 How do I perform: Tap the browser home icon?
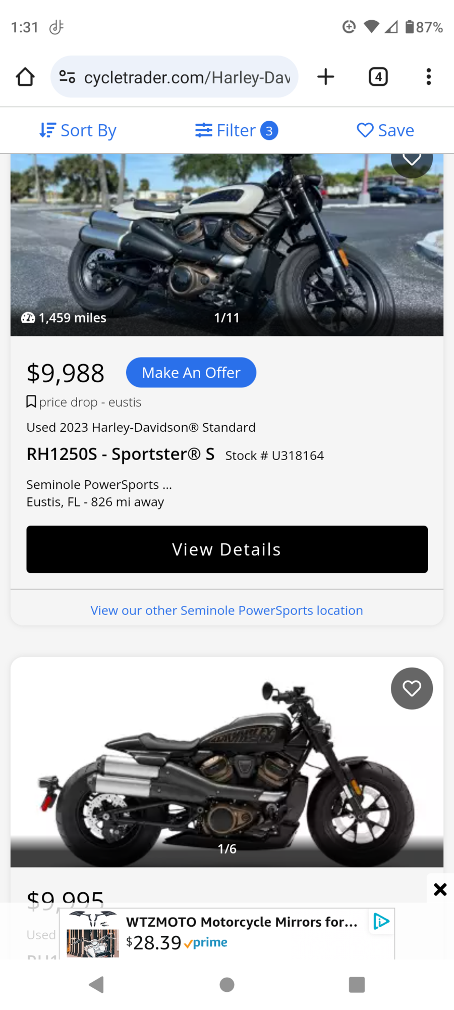tap(25, 77)
